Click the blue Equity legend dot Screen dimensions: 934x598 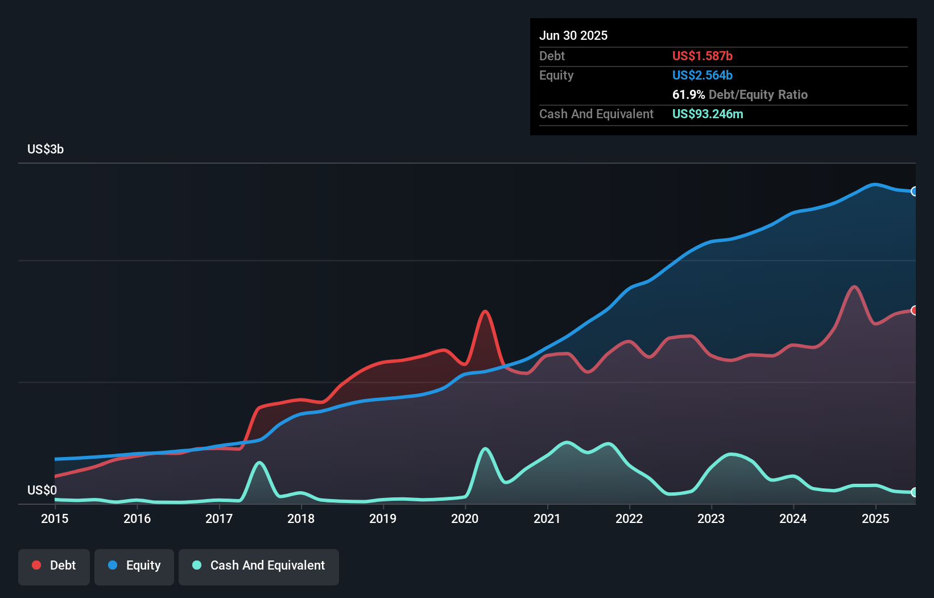(113, 565)
